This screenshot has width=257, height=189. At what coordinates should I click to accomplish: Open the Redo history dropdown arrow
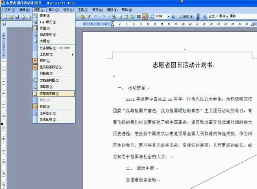coord(108,17)
